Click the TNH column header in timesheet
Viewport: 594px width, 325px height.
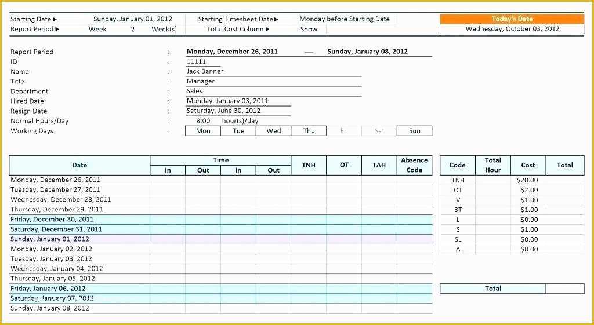[x=309, y=165]
